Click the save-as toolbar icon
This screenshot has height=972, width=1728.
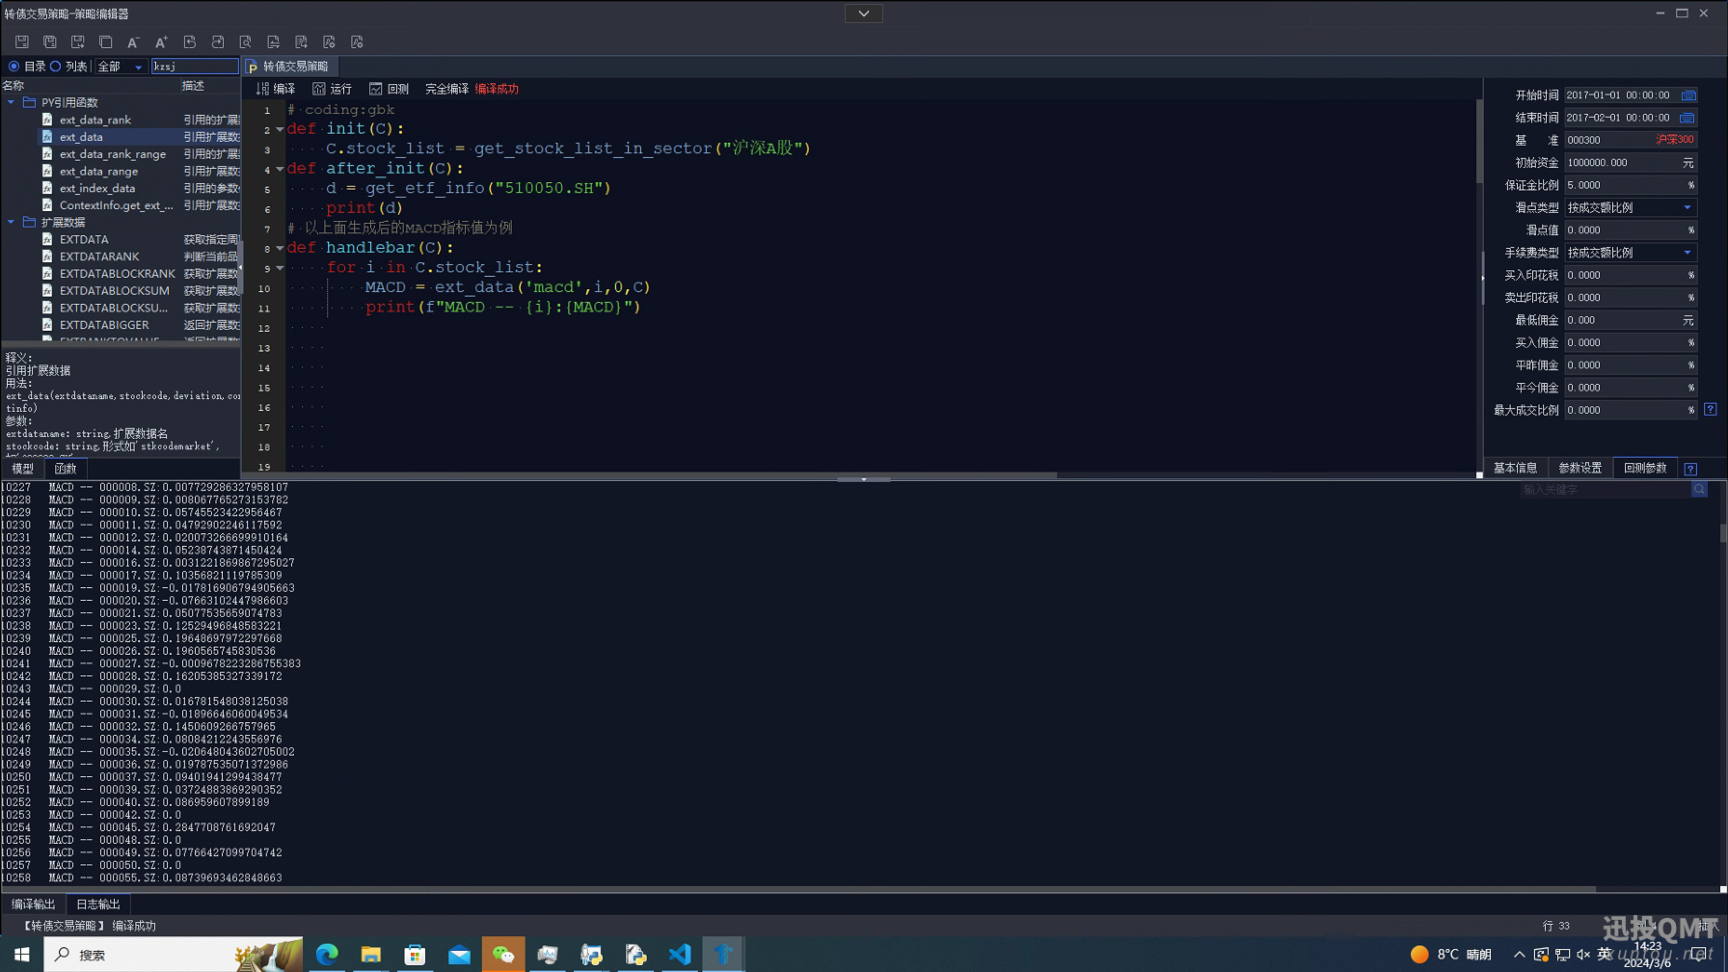coord(78,41)
